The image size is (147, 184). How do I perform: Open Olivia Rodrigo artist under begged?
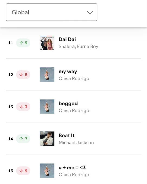click(x=74, y=111)
